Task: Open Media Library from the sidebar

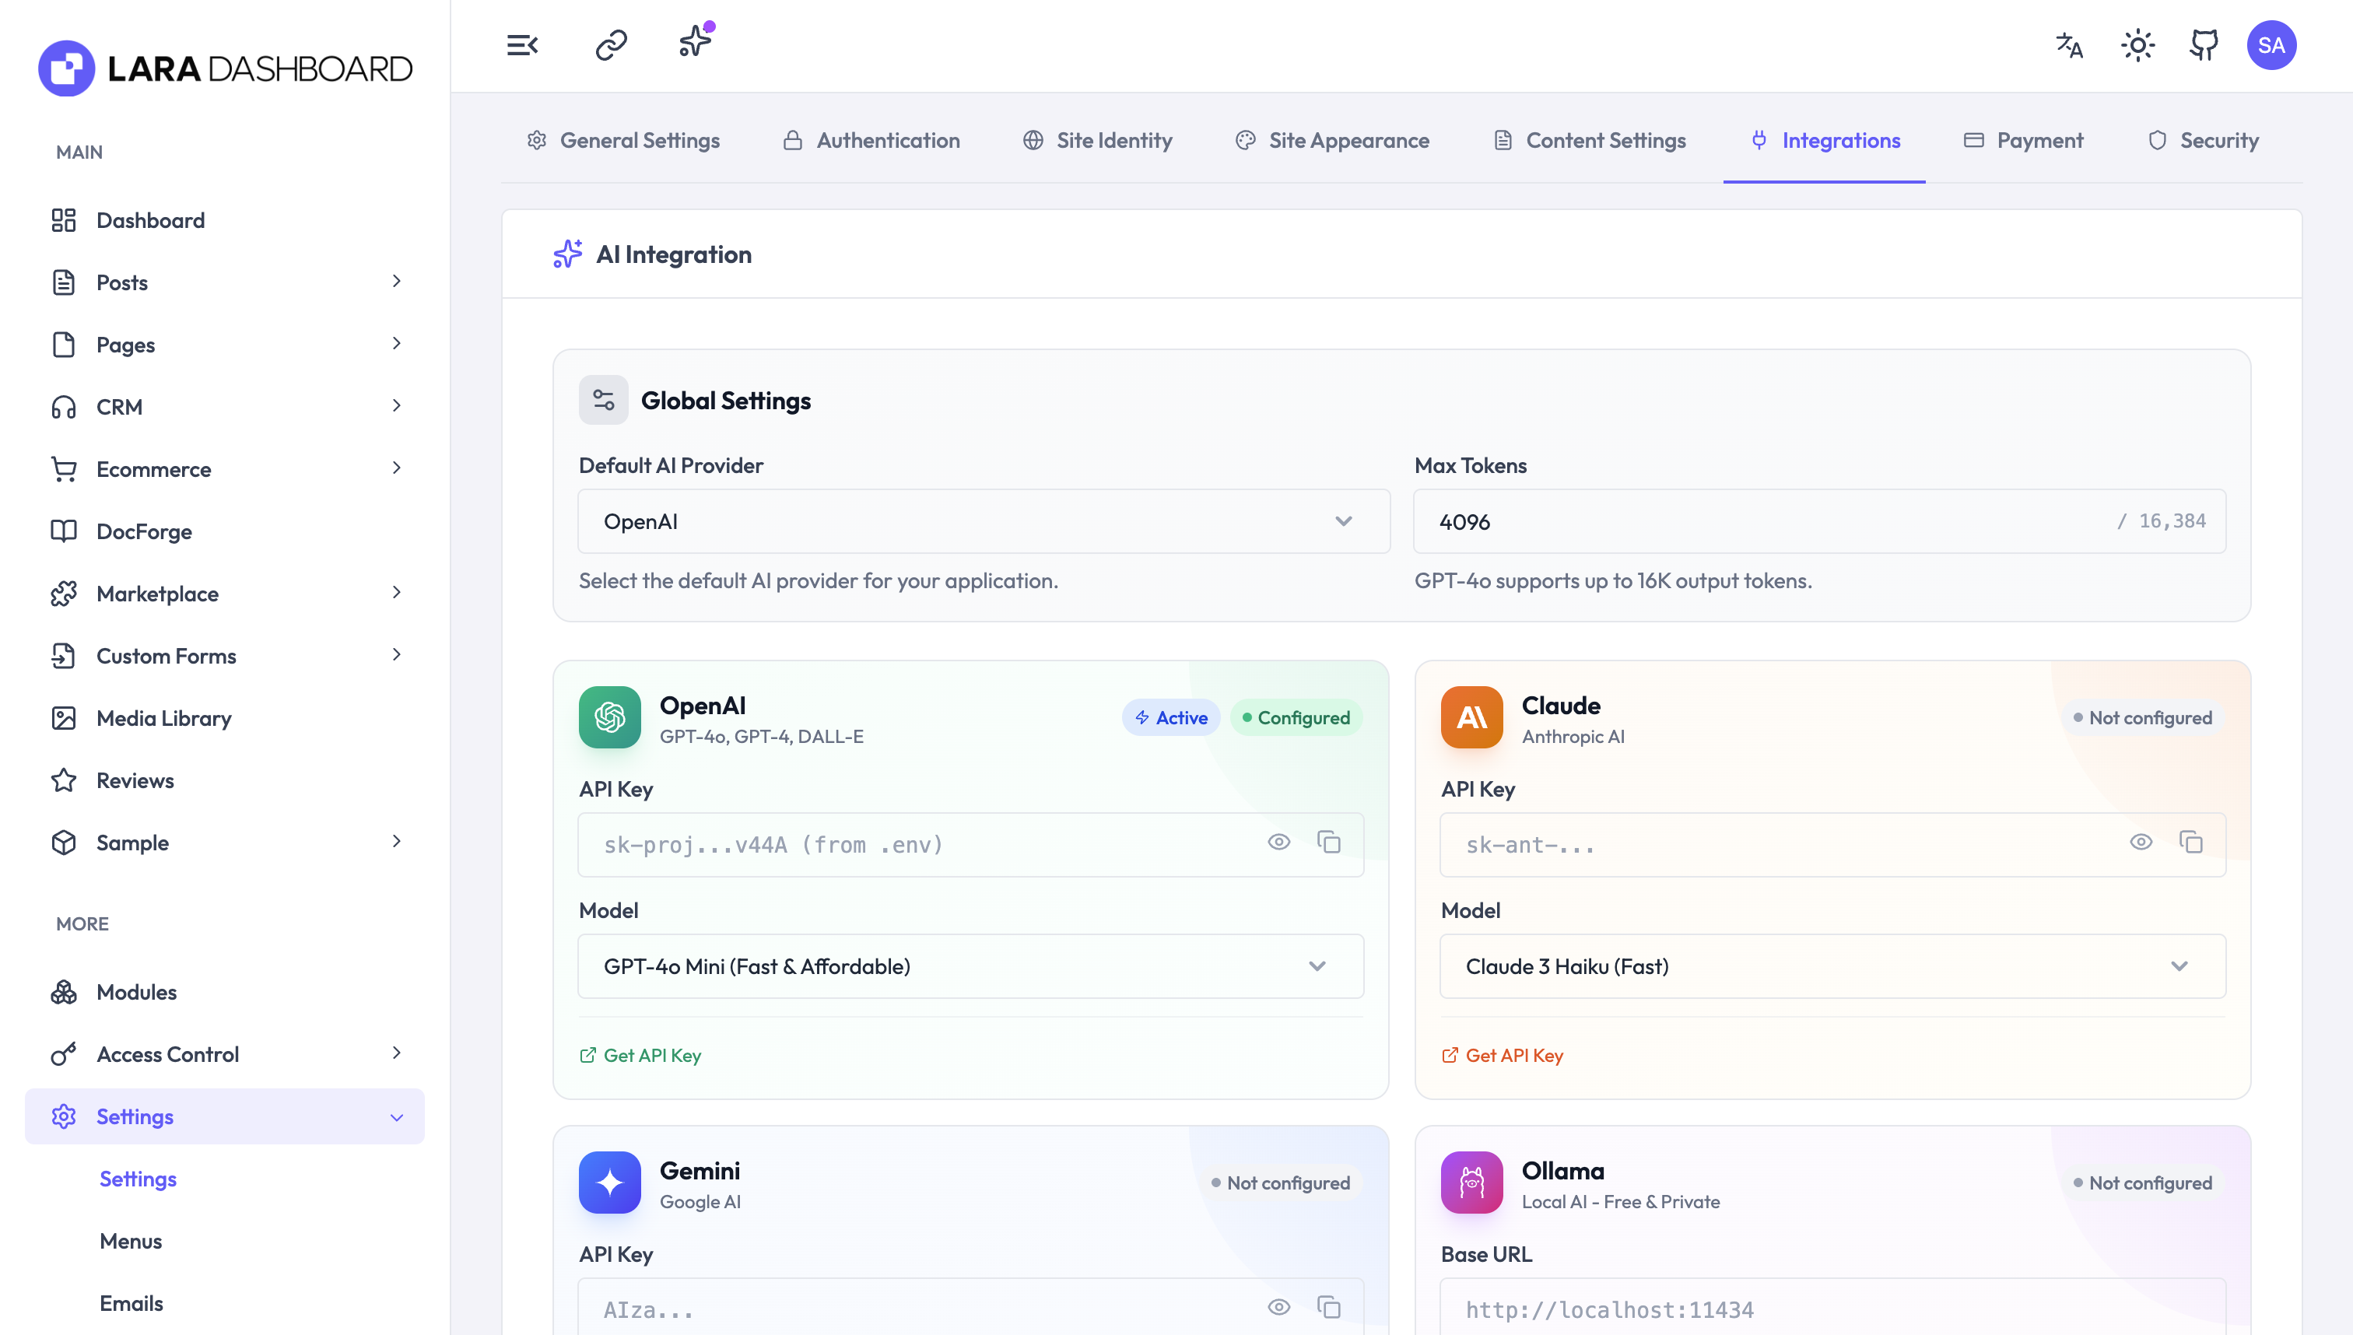Action: (163, 718)
